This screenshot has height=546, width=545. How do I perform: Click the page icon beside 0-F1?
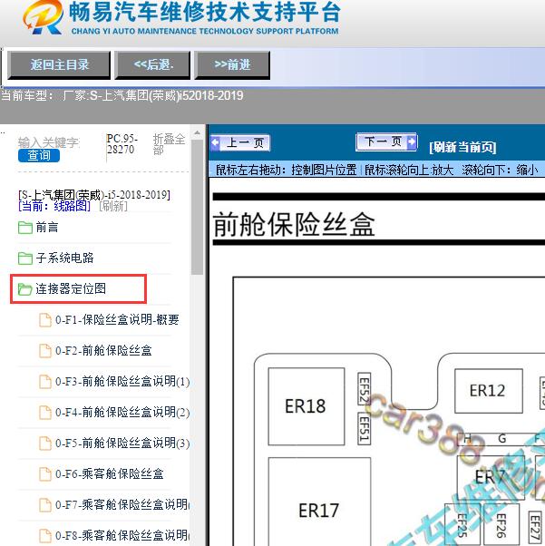(45, 320)
